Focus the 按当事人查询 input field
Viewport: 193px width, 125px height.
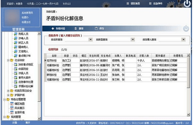(x=170, y=39)
